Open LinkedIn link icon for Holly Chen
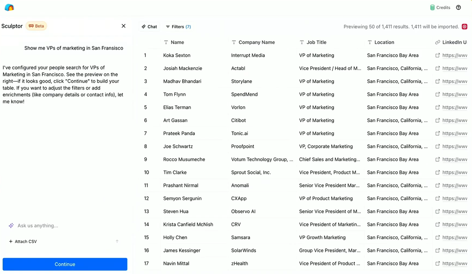 coord(437,237)
